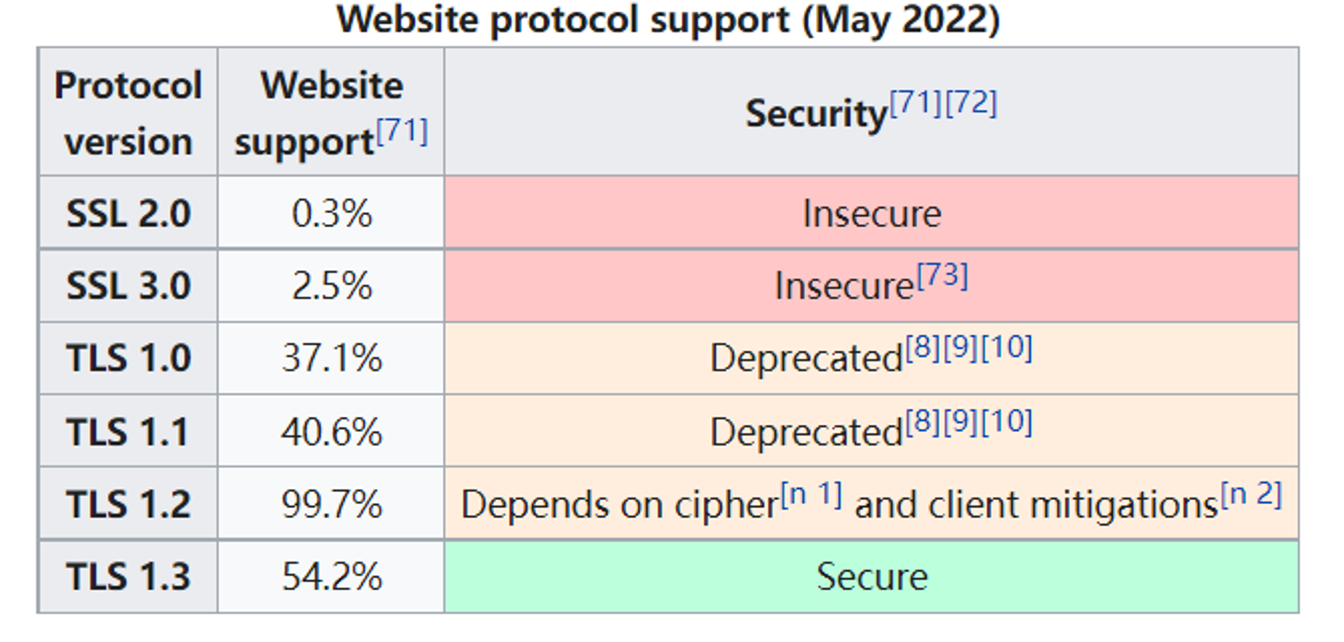Click the 54.2% support cell
Image resolution: width=1344 pixels, height=642 pixels.
point(331,576)
